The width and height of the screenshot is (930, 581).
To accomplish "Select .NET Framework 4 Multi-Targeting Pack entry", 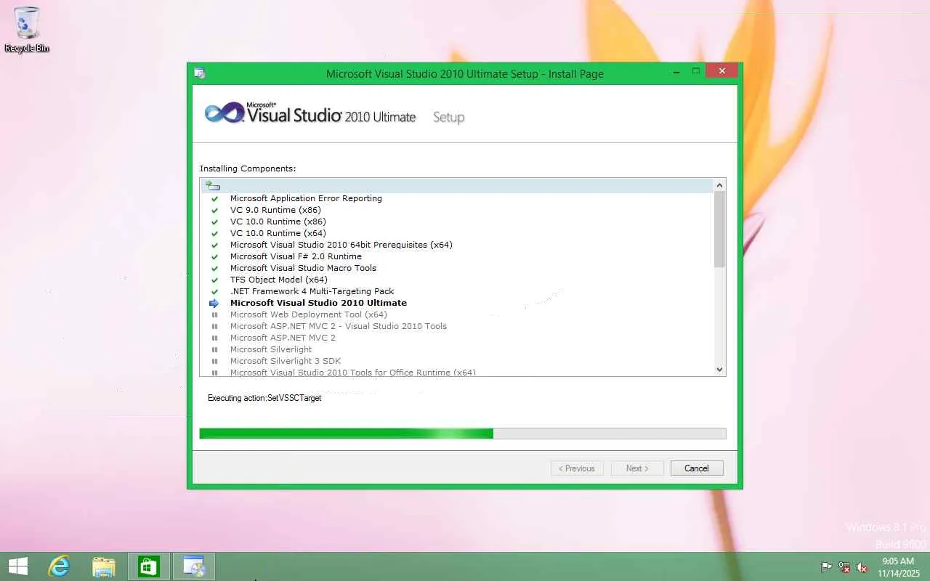I will pos(312,291).
